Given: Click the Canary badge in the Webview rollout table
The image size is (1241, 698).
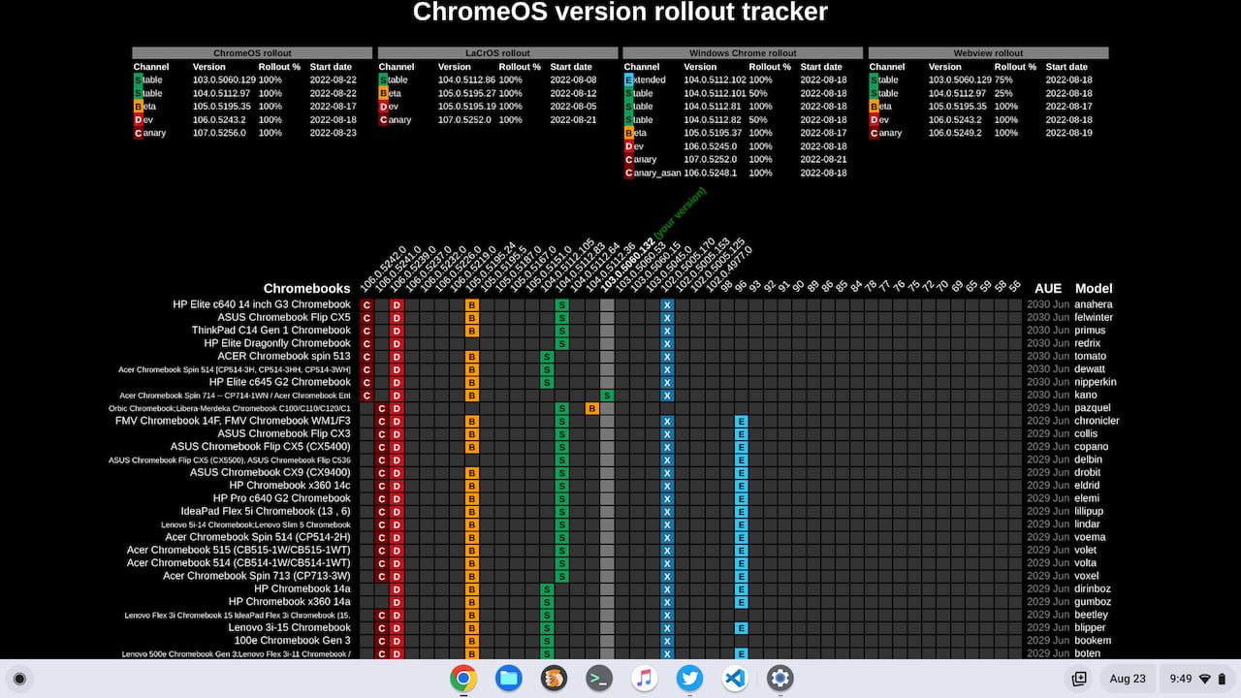Looking at the screenshot, I should tap(875, 133).
